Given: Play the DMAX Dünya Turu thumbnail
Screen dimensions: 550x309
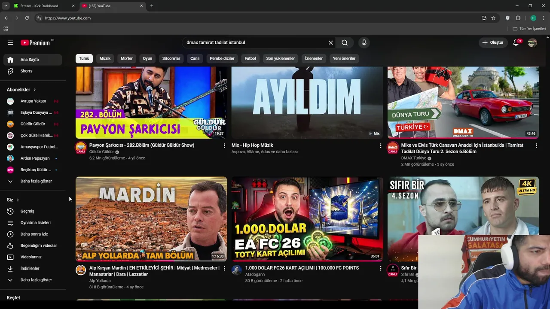Looking at the screenshot, I should 463,103.
